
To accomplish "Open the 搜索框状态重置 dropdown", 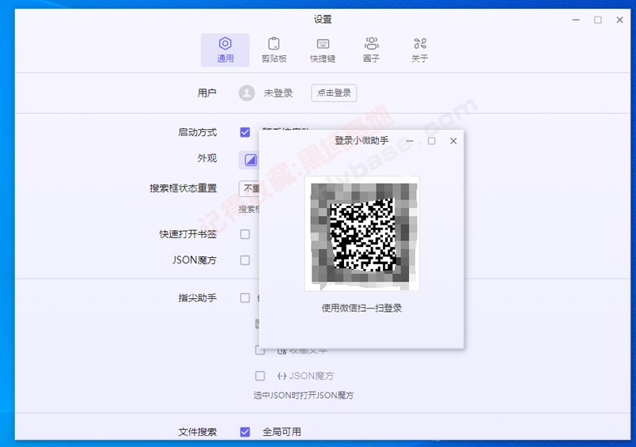I will 249,188.
